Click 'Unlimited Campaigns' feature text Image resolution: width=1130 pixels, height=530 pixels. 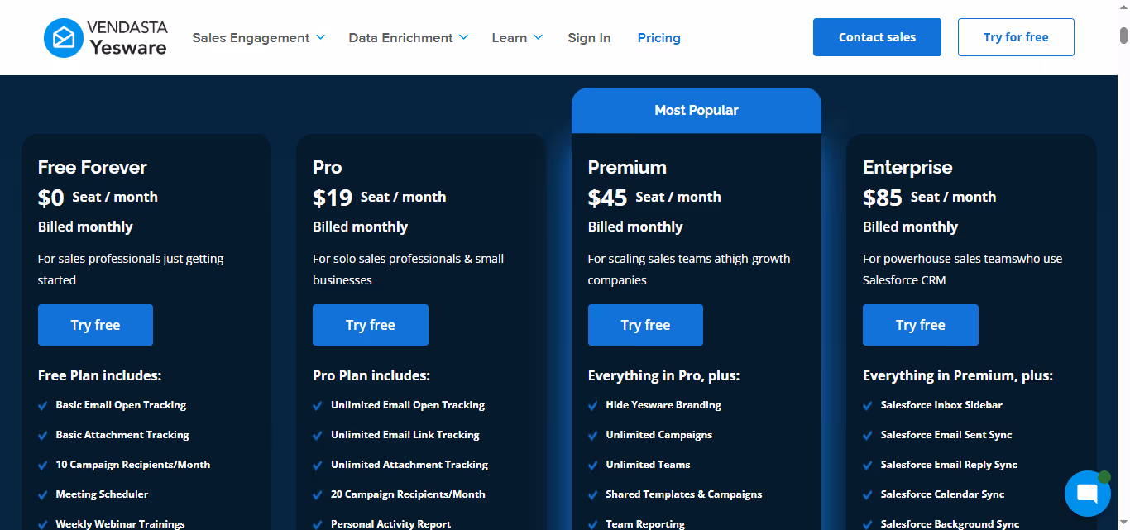tap(659, 435)
